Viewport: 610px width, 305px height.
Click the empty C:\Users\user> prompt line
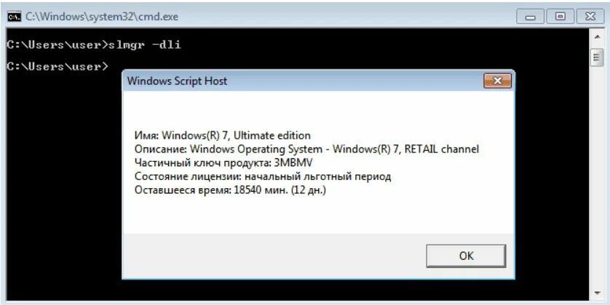tap(58, 67)
